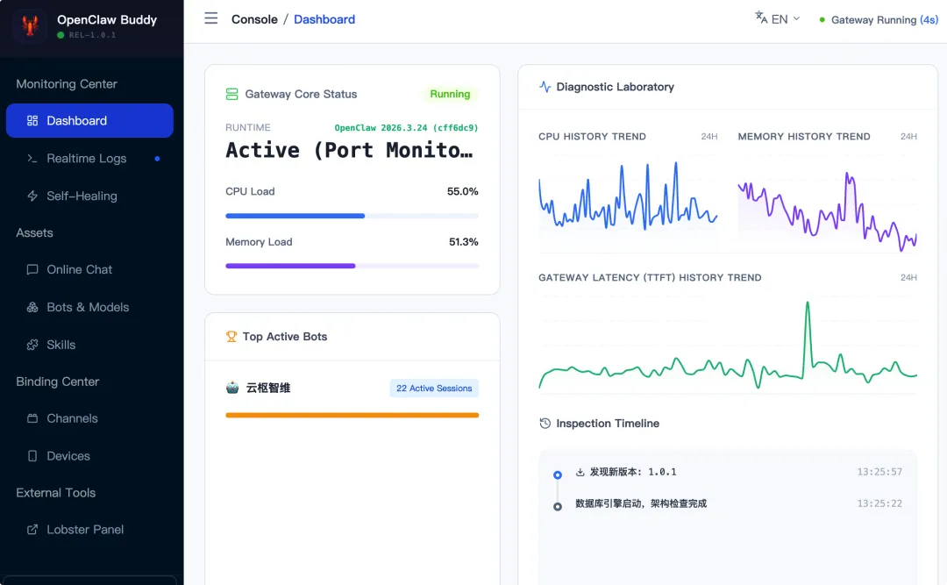Click 24H label on Gateway Latency trend
This screenshot has height=585, width=947.
[x=908, y=277]
